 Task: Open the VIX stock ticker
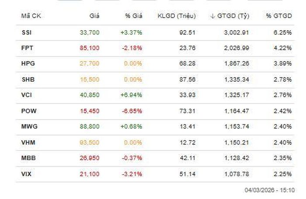tap(26, 174)
